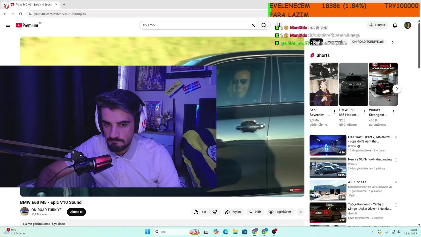
Task: Open weather widget showing 19°C
Action: tap(15, 232)
